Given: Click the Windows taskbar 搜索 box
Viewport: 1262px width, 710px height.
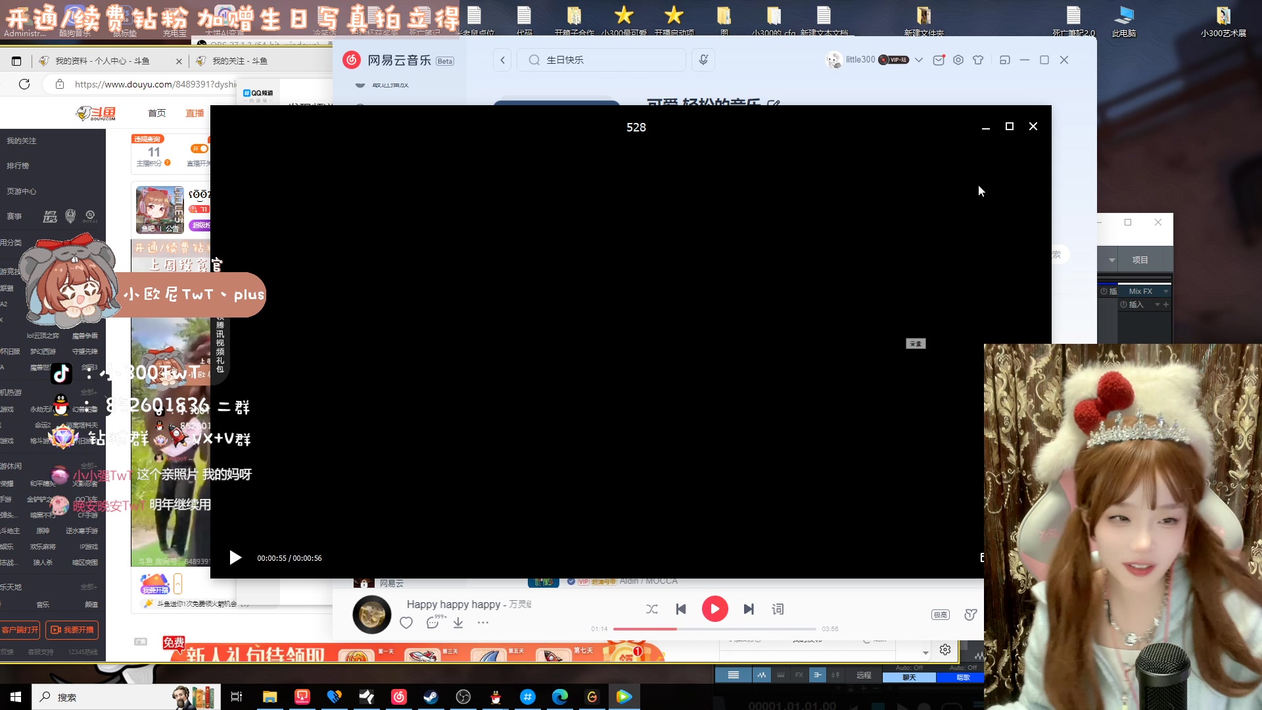Looking at the screenshot, I should pyautogui.click(x=125, y=697).
